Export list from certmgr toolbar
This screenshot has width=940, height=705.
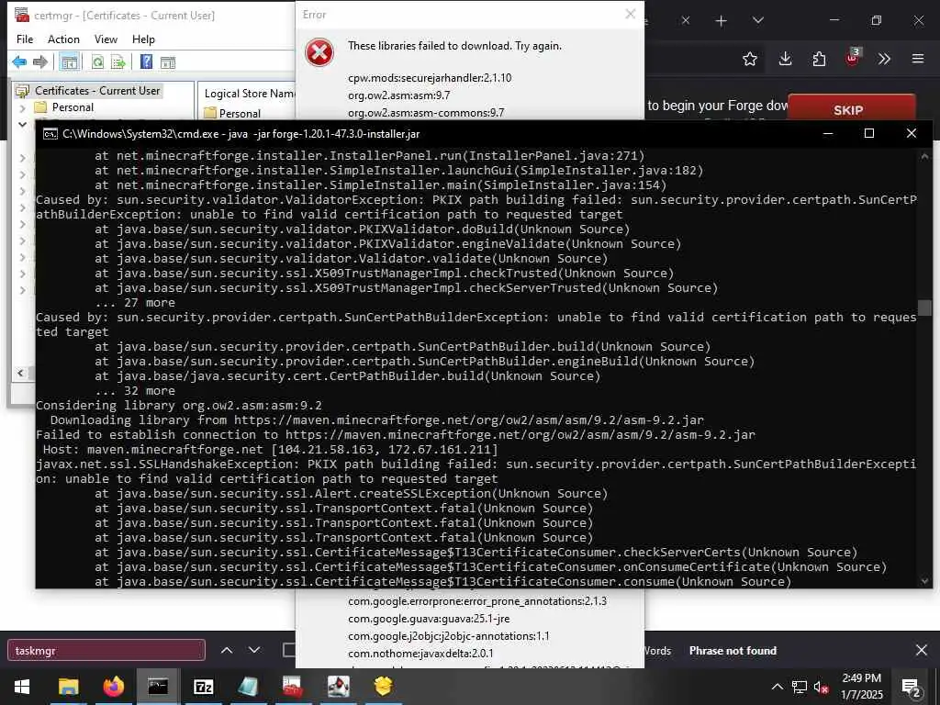pyautogui.click(x=118, y=62)
